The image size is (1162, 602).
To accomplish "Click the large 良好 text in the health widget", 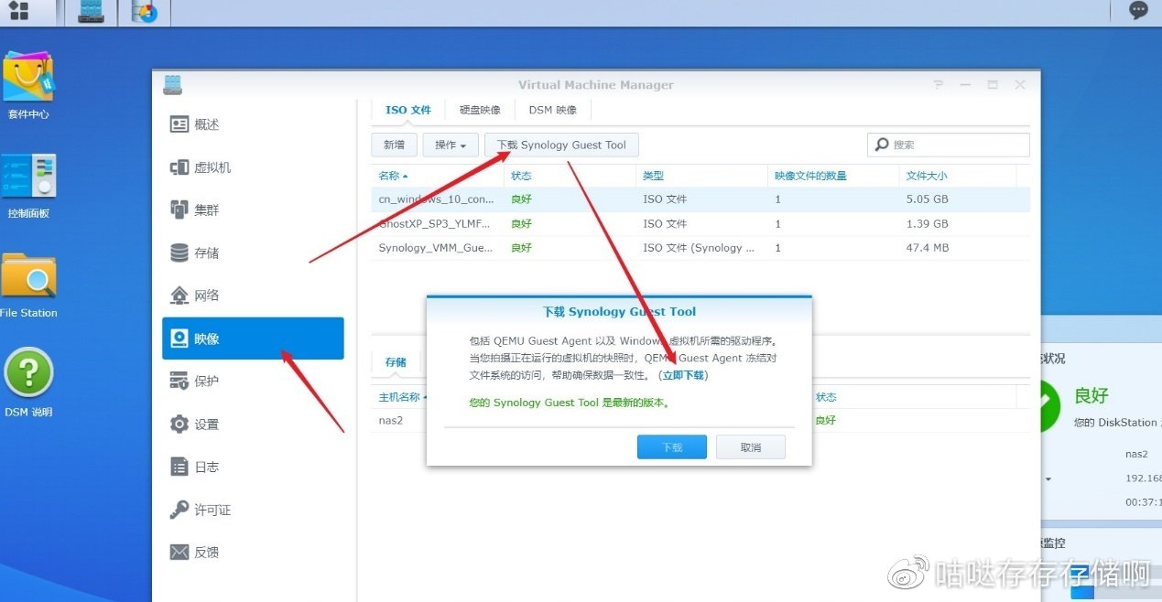I will (x=1091, y=395).
